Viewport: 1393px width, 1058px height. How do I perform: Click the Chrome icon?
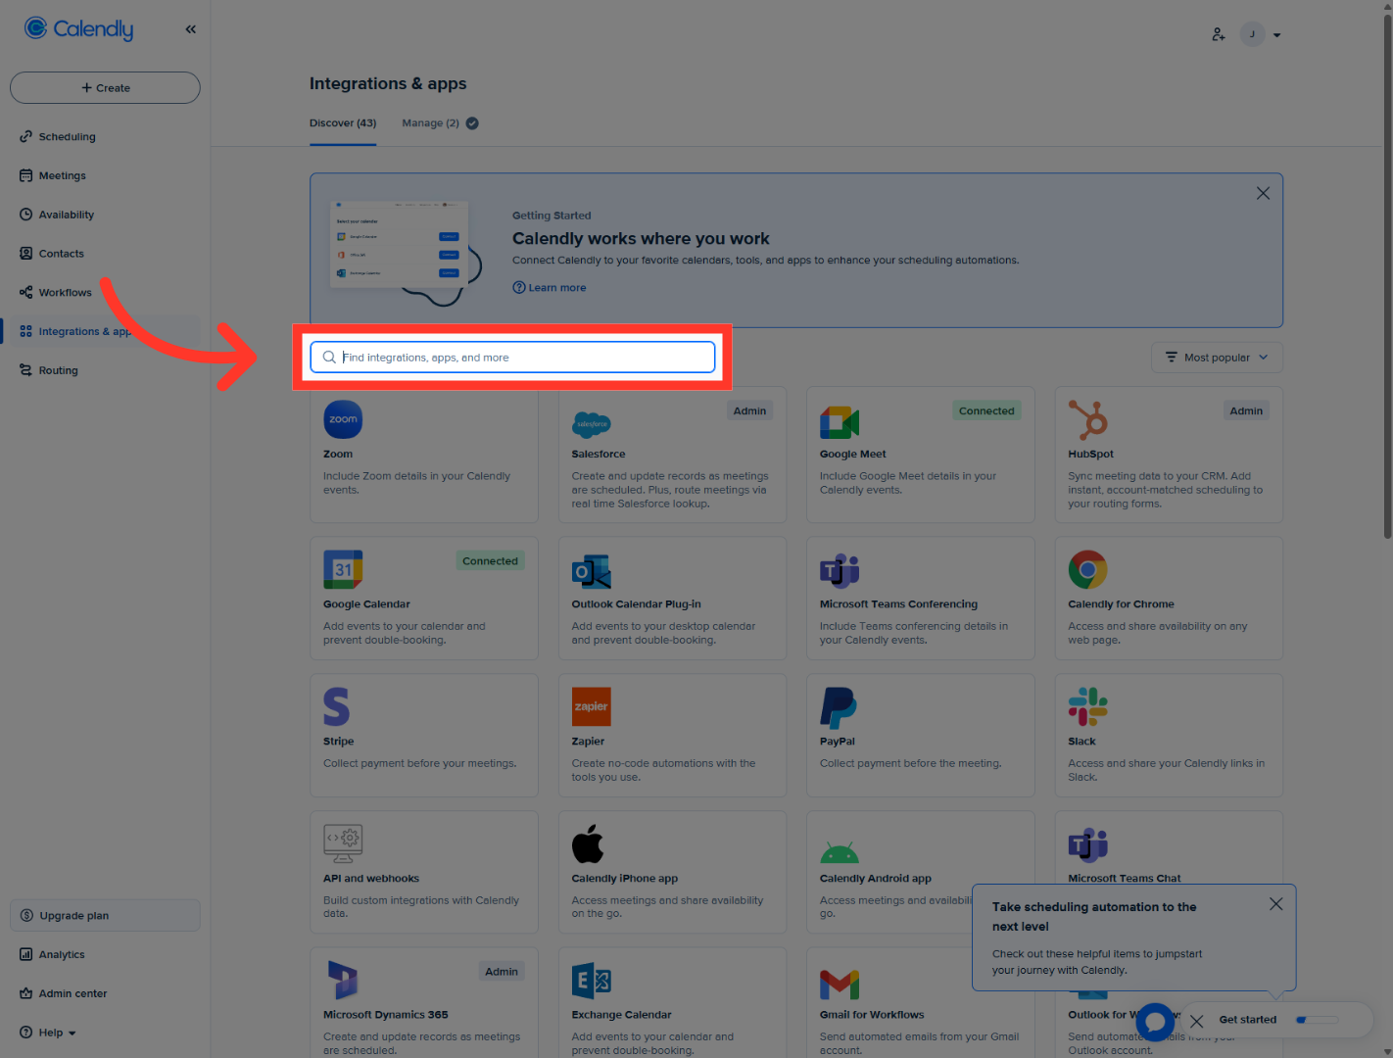point(1087,569)
